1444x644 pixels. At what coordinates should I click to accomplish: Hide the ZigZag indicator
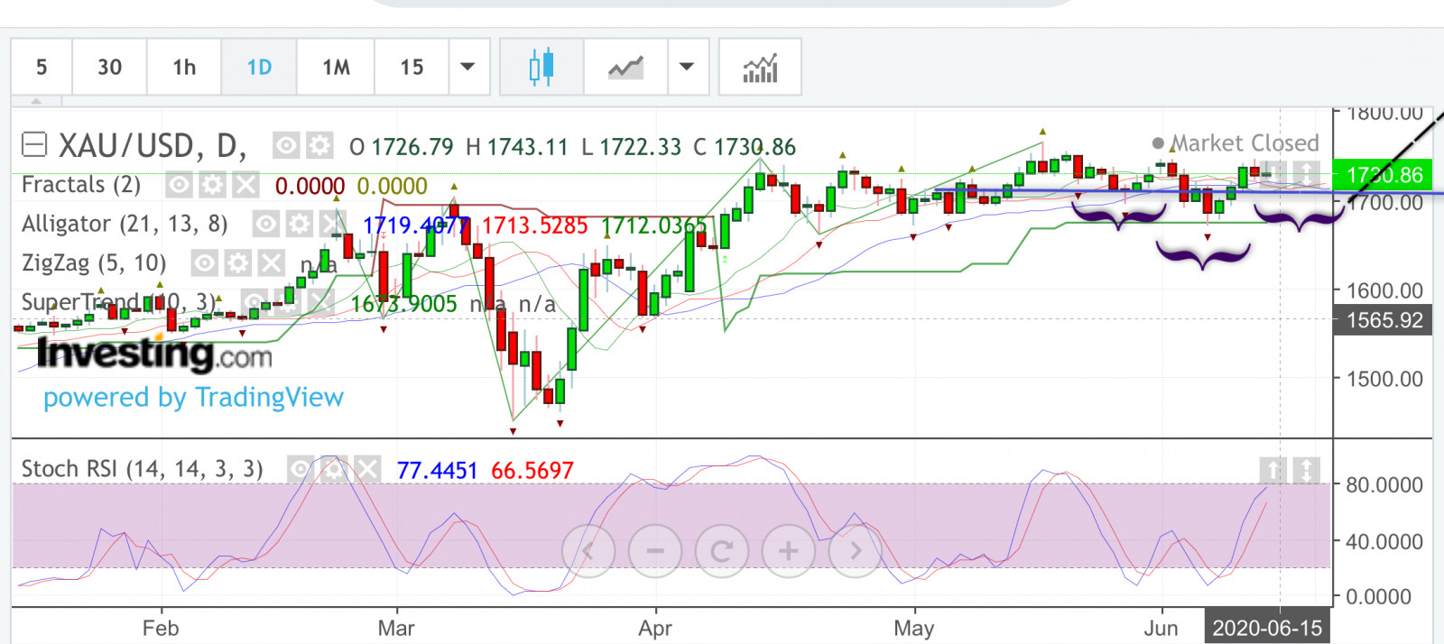click(x=204, y=262)
